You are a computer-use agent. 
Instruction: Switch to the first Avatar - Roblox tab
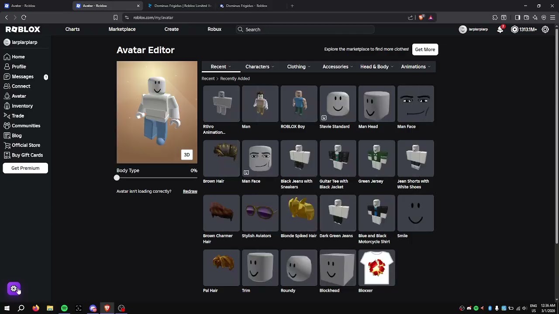35,6
